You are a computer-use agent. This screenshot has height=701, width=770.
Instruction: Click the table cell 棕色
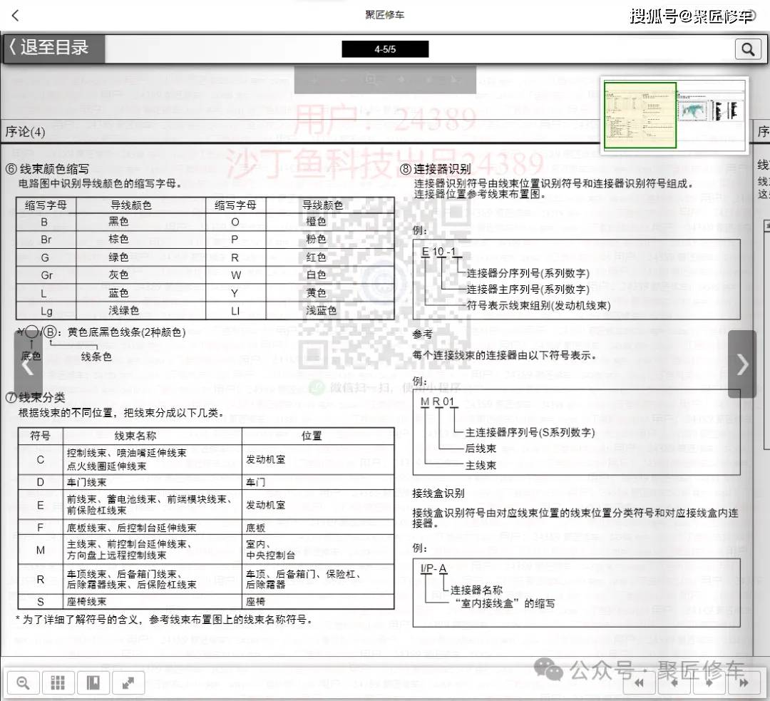click(118, 239)
